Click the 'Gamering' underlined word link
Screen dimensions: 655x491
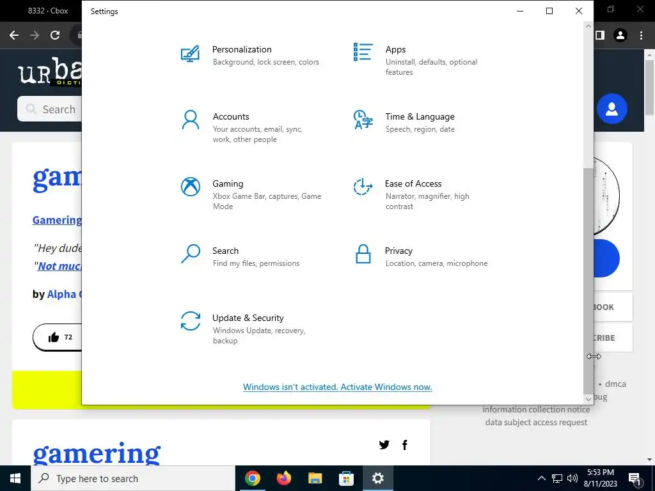pyautogui.click(x=57, y=220)
